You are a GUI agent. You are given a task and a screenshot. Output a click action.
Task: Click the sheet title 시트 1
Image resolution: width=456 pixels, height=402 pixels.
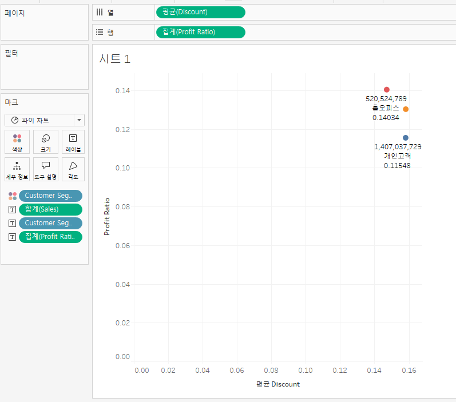tap(114, 59)
